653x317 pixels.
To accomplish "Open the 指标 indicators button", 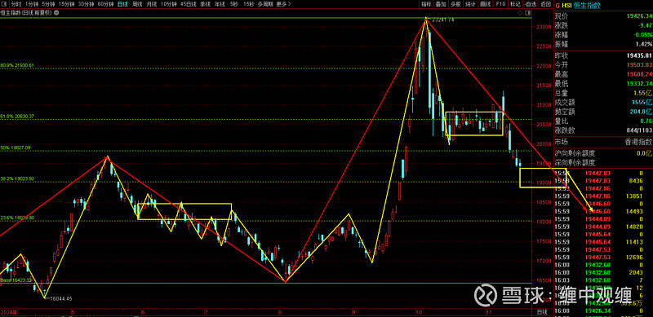I will (426, 4).
